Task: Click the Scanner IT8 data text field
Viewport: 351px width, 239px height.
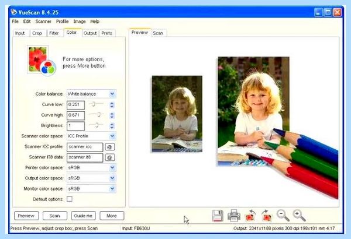Action: coord(85,157)
